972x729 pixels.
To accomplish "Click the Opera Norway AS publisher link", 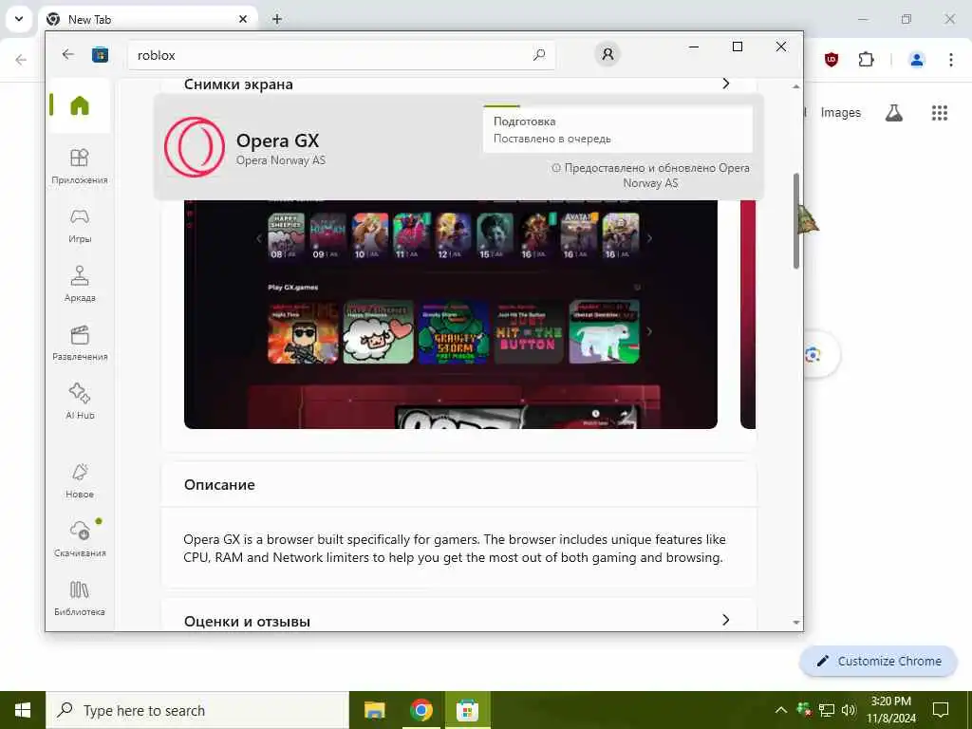I will click(281, 160).
